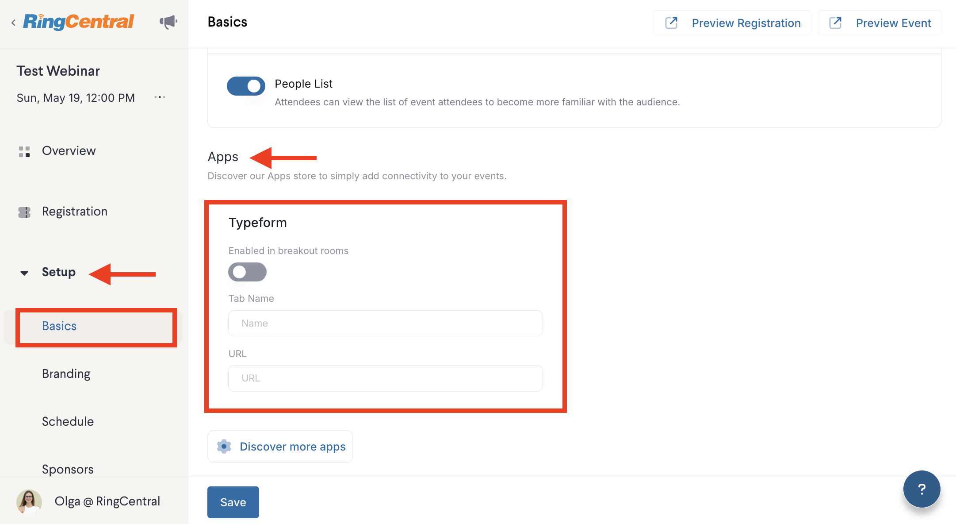Click the Save button
The height and width of the screenshot is (524, 956).
(x=233, y=502)
